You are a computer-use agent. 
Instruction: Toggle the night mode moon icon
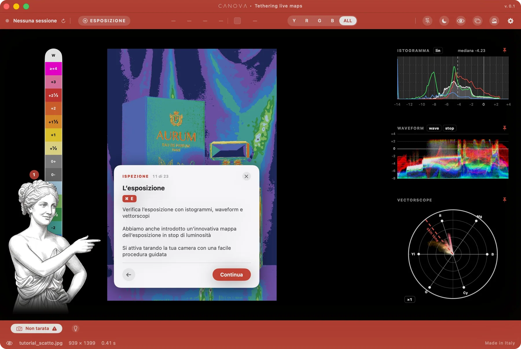click(444, 21)
